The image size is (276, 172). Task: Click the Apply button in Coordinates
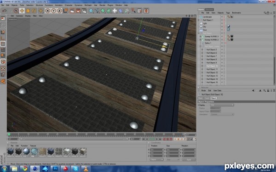coord(189,160)
